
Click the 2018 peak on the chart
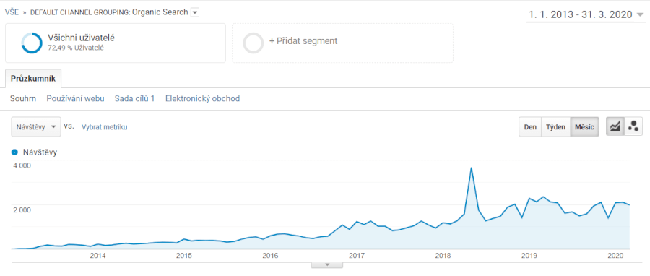472,168
